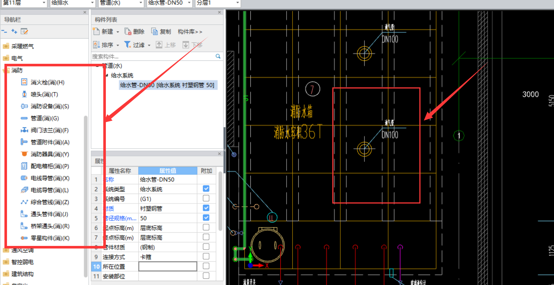The image size is (554, 285).
Task: Uncheck 附加 checkbox for 管径规格 row
Action: click(206, 218)
